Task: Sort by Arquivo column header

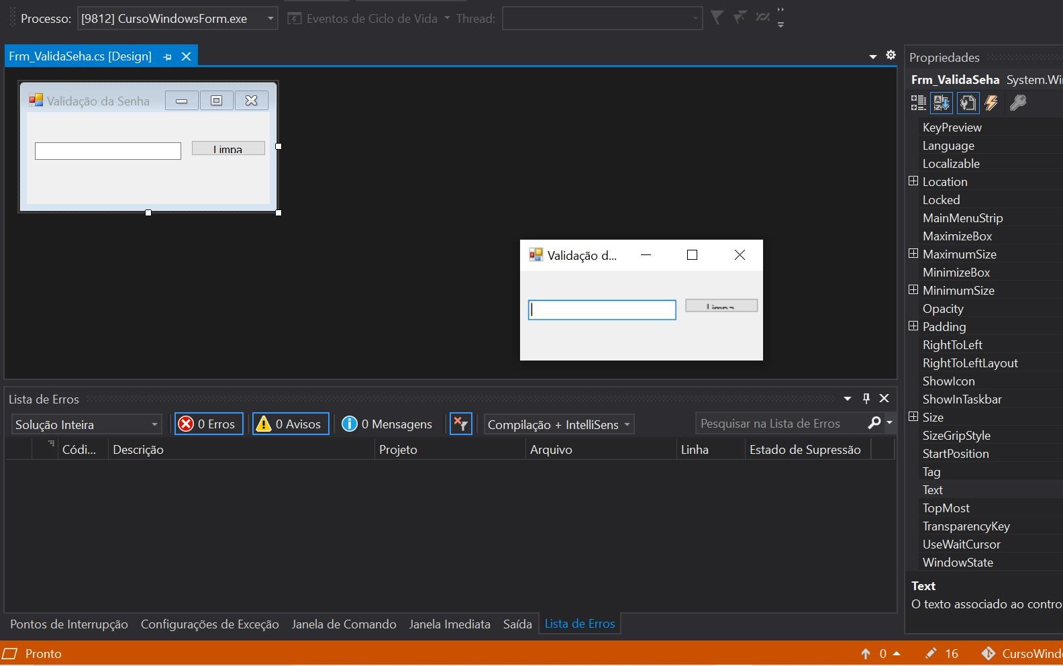Action: [601, 449]
